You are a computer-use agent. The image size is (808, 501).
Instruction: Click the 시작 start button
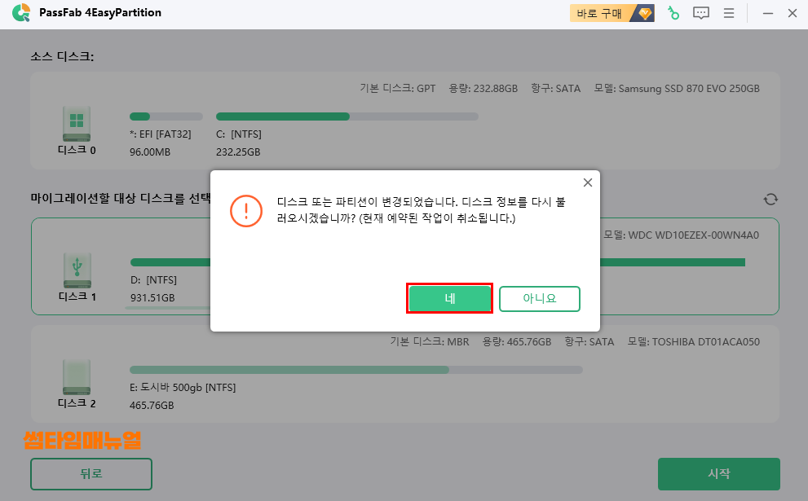tap(719, 474)
